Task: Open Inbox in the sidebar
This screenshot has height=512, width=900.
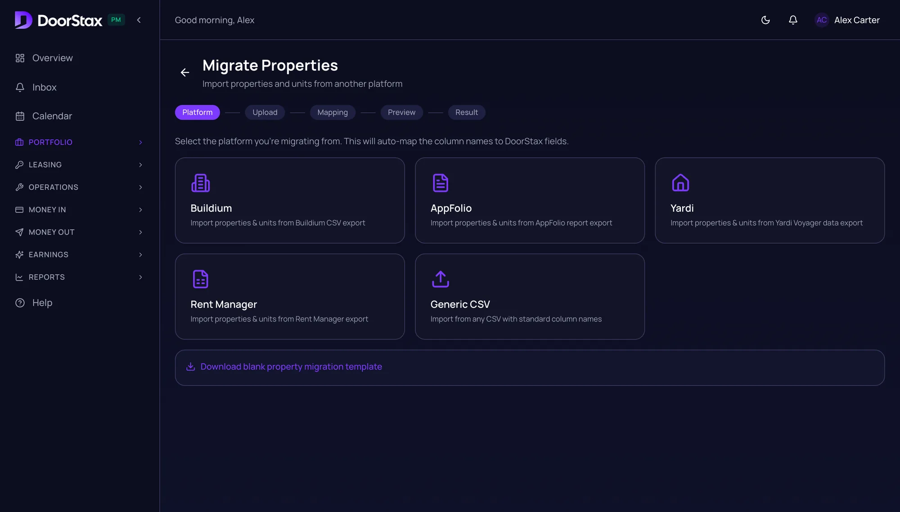Action: click(44, 87)
